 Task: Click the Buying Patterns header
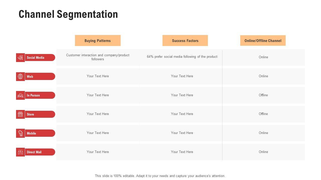click(98, 40)
